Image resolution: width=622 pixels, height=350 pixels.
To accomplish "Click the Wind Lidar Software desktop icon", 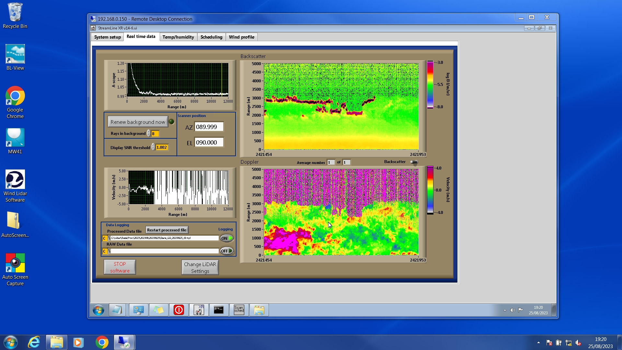I will coord(15,186).
